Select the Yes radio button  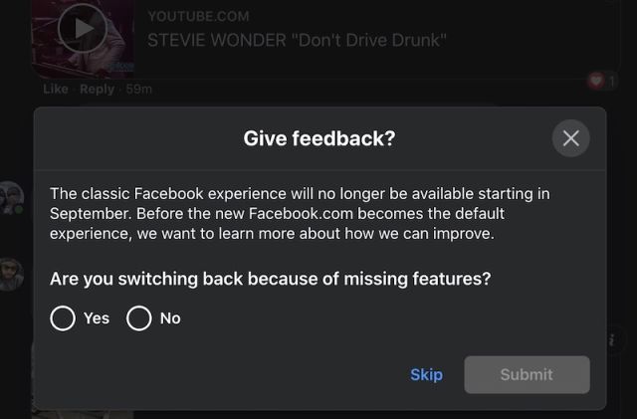click(x=63, y=318)
